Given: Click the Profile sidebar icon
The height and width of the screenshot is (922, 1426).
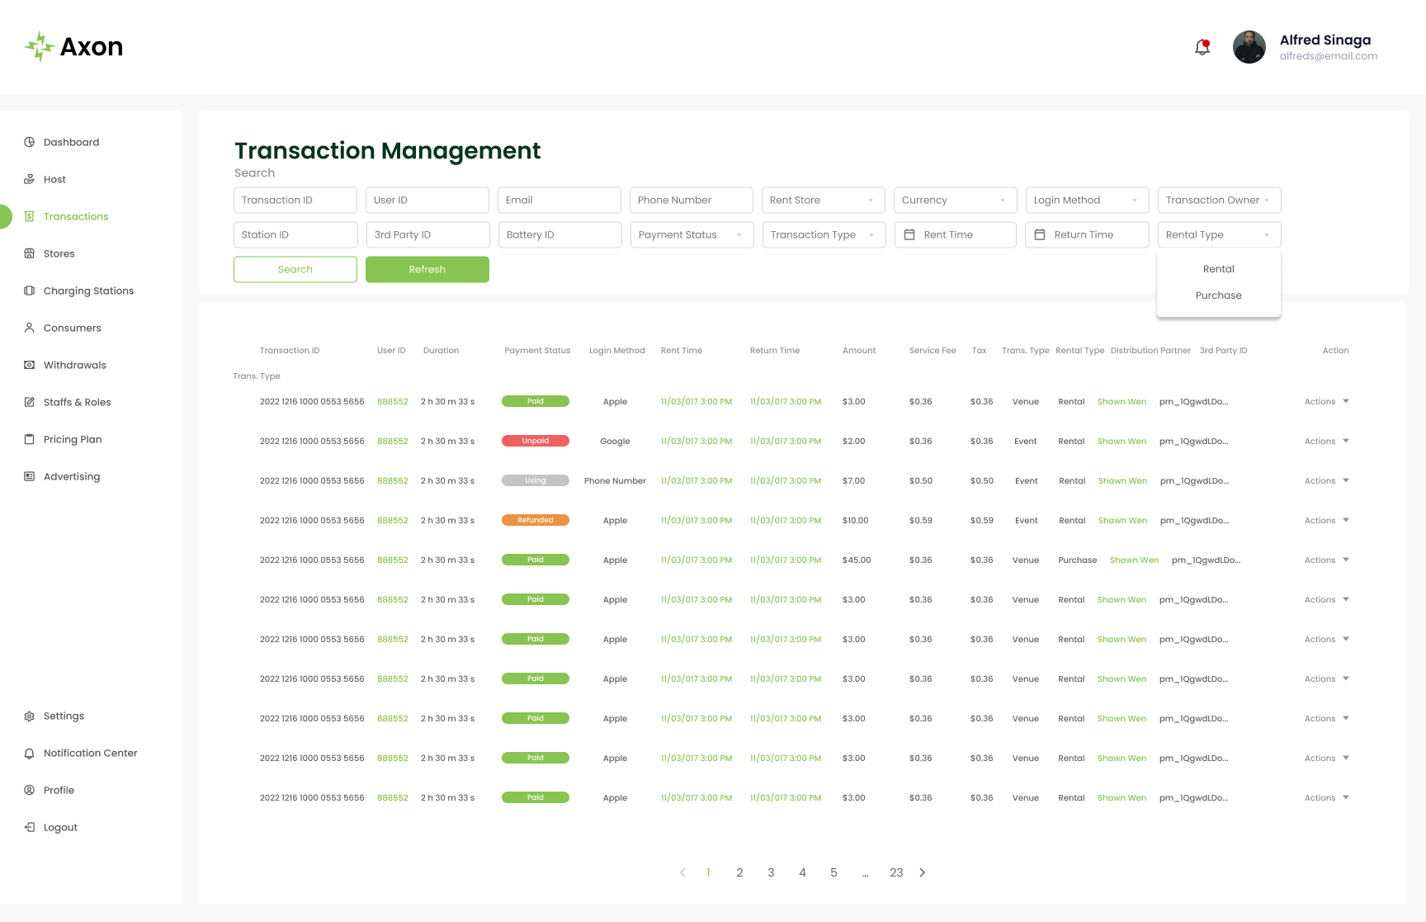Looking at the screenshot, I should (29, 790).
